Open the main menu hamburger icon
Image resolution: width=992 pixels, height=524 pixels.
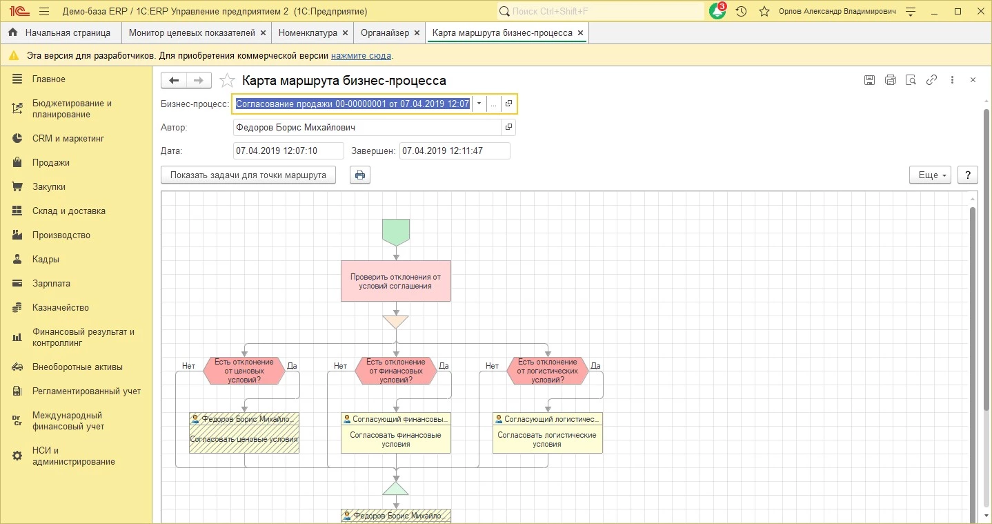[44, 12]
